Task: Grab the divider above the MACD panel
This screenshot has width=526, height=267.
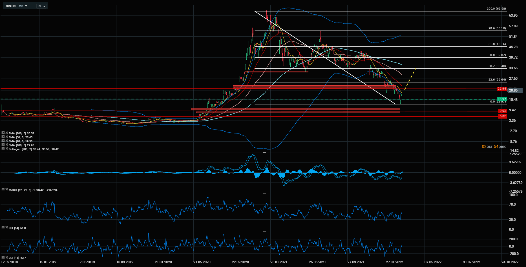Action: [265, 152]
